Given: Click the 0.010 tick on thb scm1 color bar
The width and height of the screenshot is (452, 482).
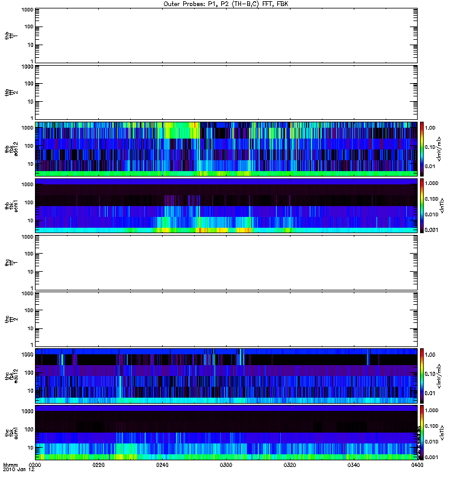Looking at the screenshot, I should pyautogui.click(x=432, y=214).
